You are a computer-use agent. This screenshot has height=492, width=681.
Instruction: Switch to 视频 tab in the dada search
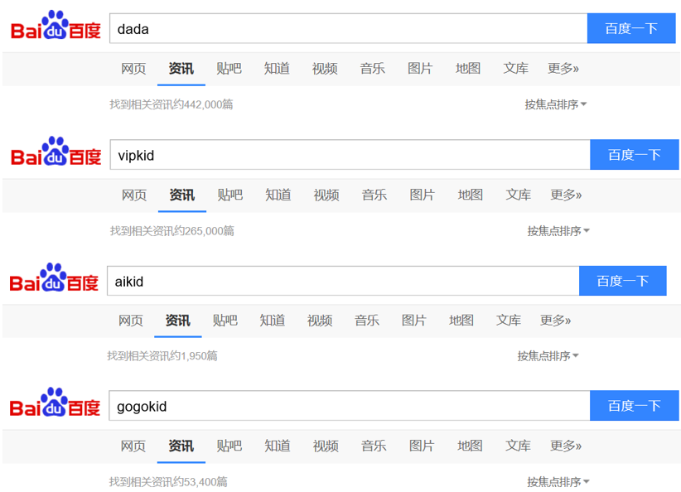325,69
